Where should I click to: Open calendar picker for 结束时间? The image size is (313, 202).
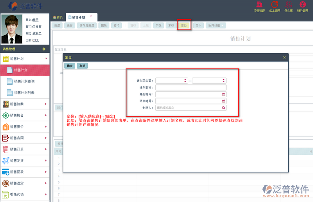224,101
